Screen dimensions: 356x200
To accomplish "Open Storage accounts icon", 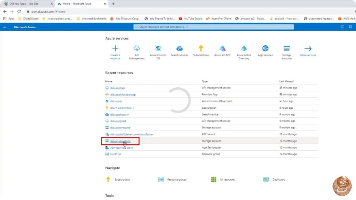I will coord(286,48).
